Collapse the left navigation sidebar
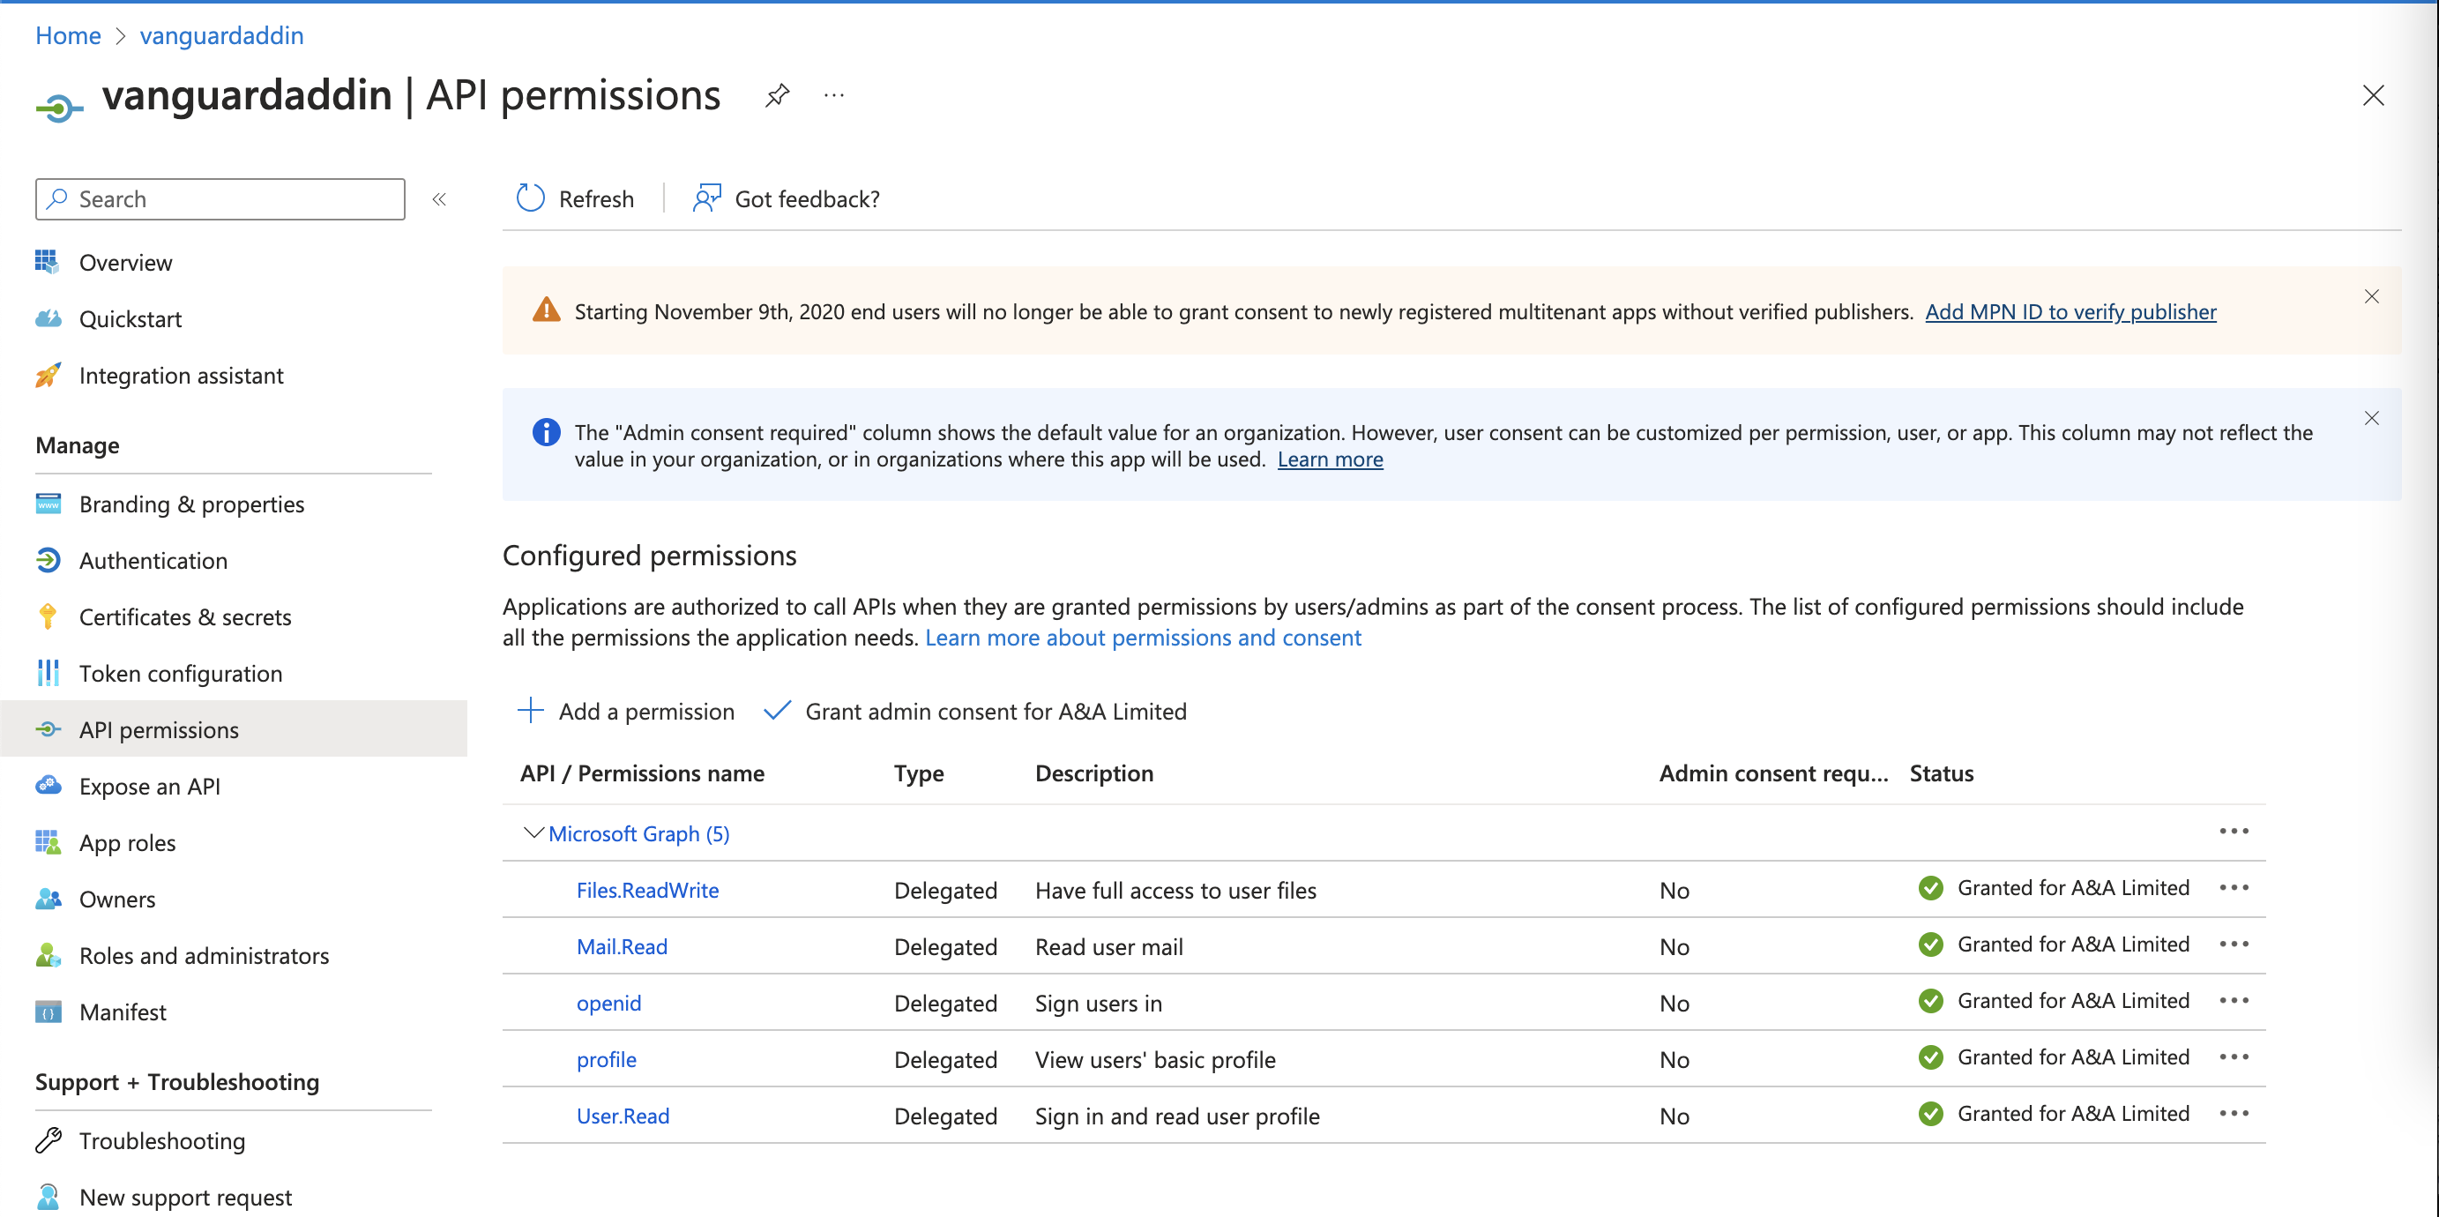The height and width of the screenshot is (1217, 2439). click(438, 199)
